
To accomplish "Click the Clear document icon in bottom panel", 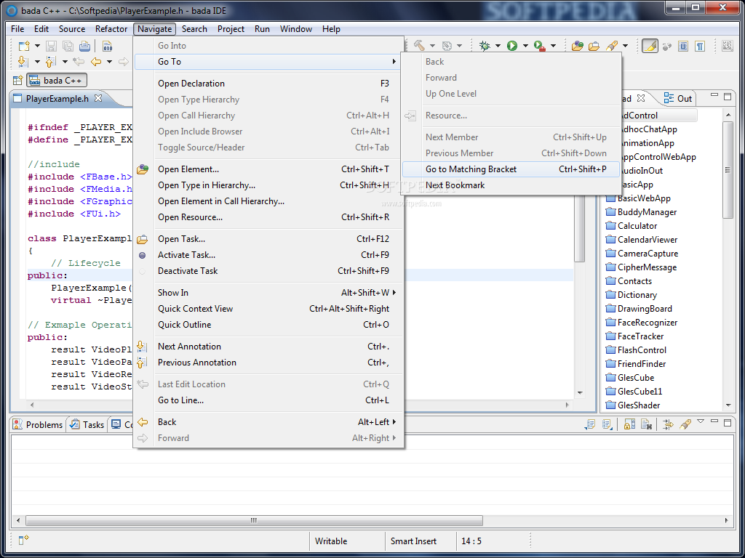I will (x=646, y=424).
